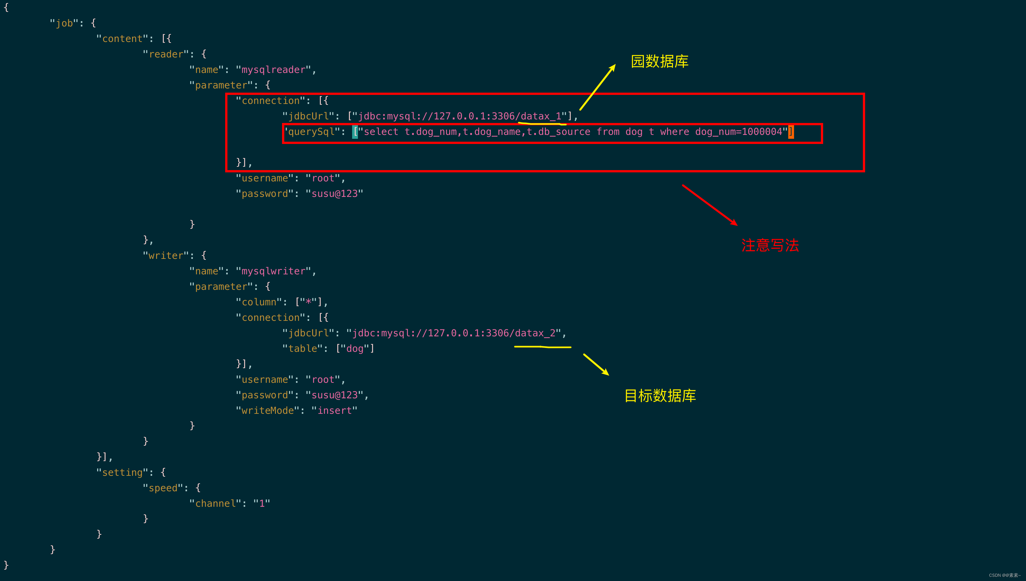Click the "mysqlwriter" value
The width and height of the screenshot is (1026, 581).
(273, 271)
